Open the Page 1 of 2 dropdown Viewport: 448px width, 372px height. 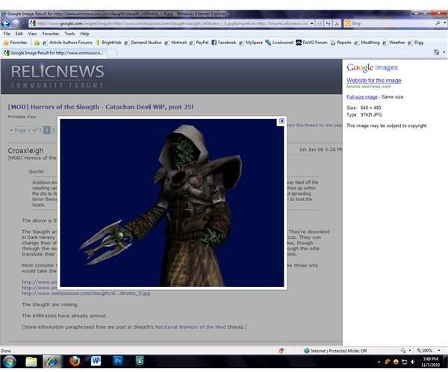coord(25,130)
